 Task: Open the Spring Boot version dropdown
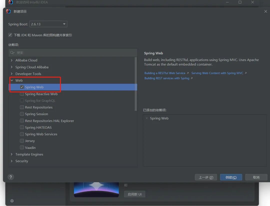click(x=48, y=24)
